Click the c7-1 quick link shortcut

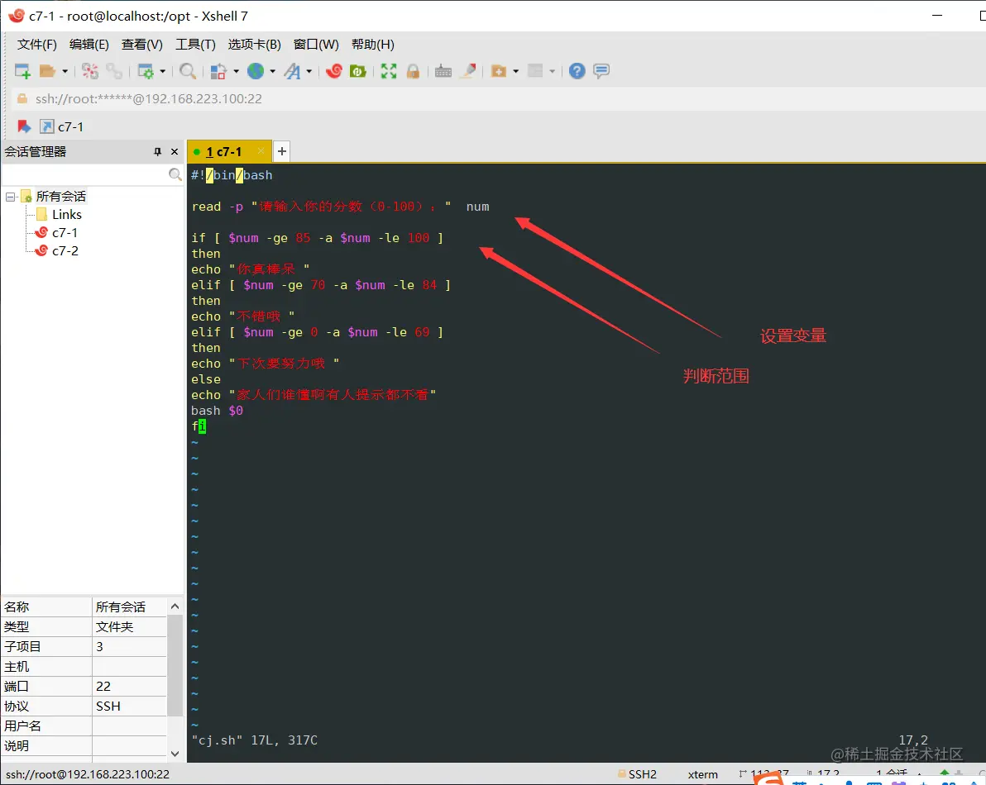coord(61,127)
